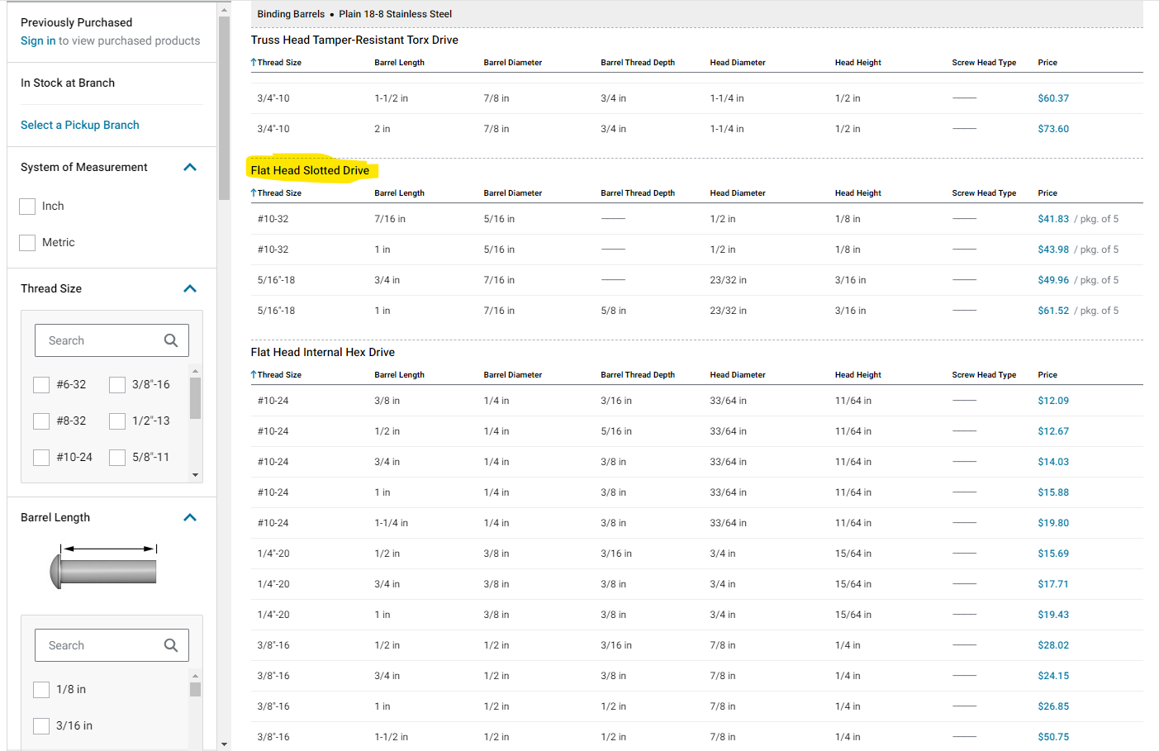The image size is (1159, 751).
Task: Open the $28.02 price link
Action: click(x=1053, y=645)
